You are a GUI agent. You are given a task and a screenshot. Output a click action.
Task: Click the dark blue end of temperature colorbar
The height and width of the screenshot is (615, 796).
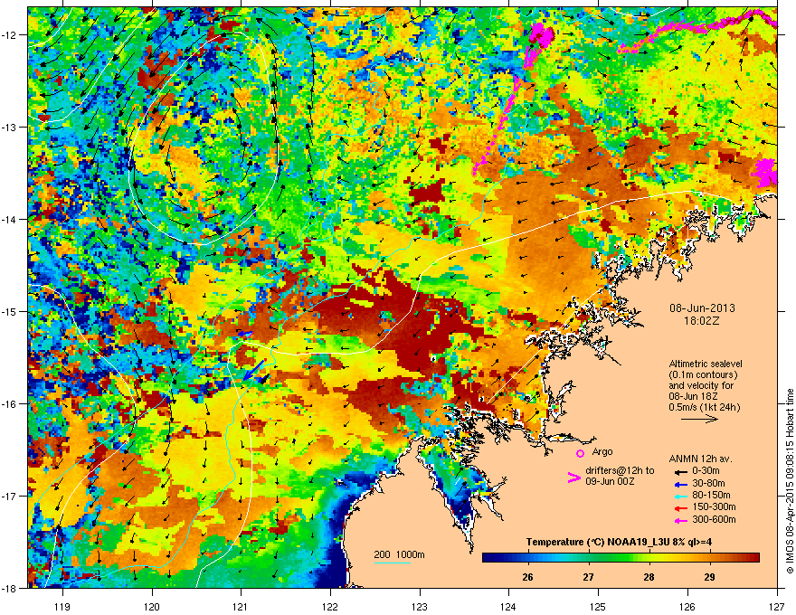click(488, 557)
